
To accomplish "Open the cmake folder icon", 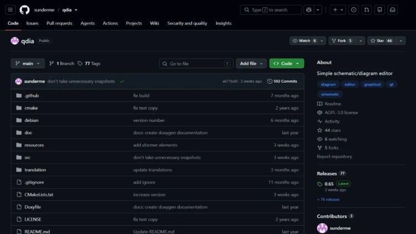I will (19, 108).
